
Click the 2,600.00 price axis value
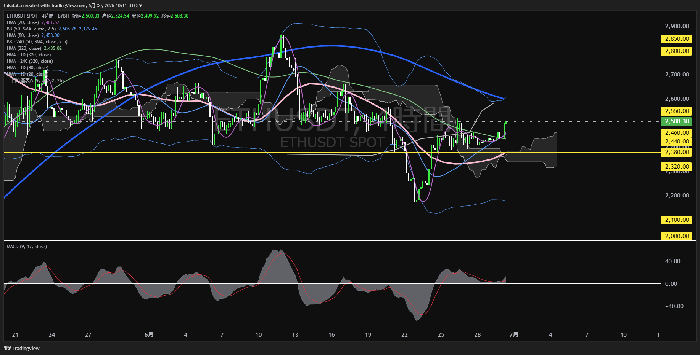tap(677, 99)
